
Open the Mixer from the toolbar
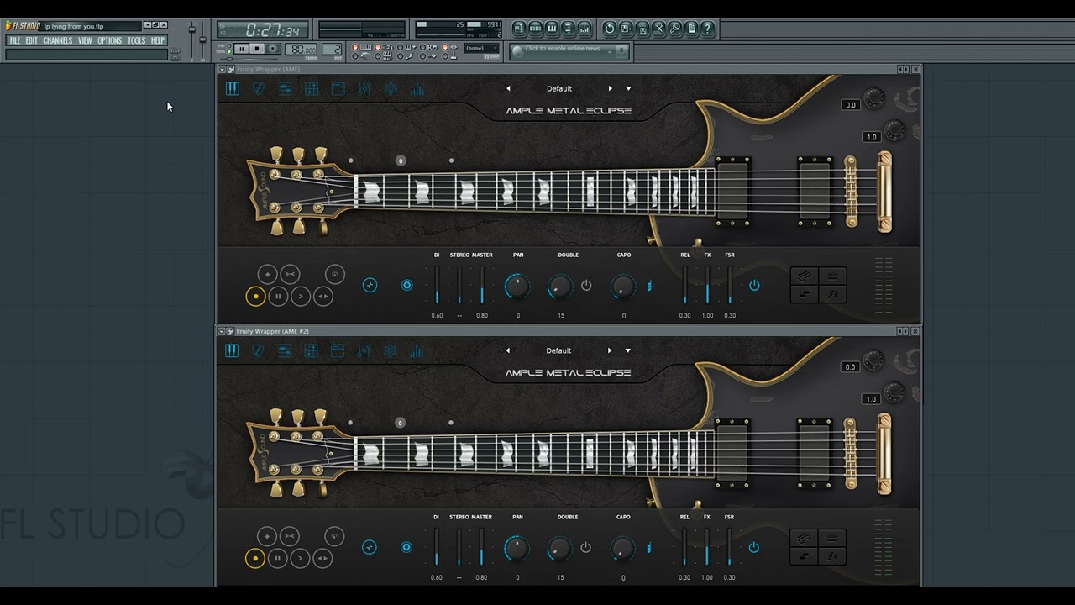pyautogui.click(x=585, y=29)
